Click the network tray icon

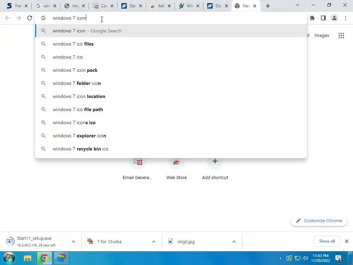click(297, 258)
